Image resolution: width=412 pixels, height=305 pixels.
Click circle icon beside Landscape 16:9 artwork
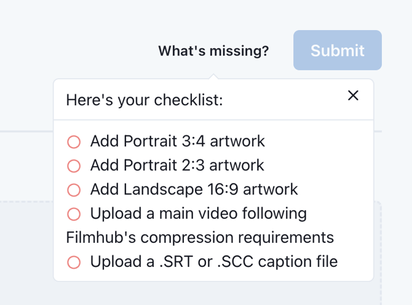pos(74,190)
